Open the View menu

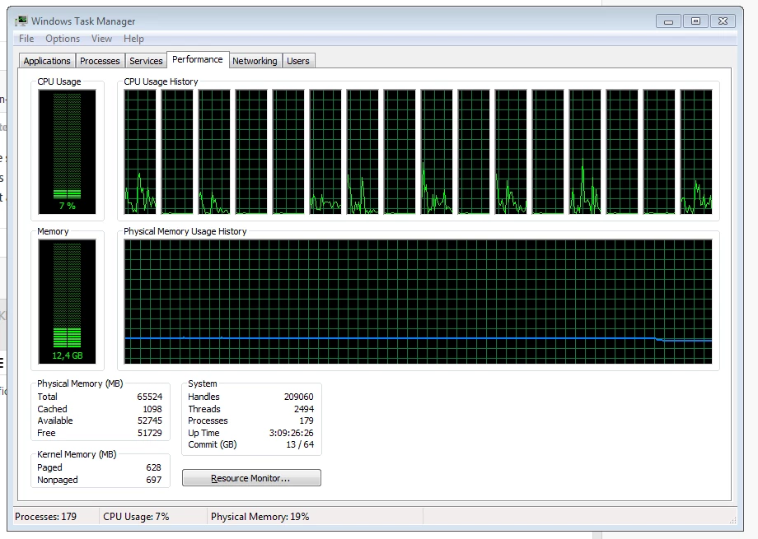(x=101, y=39)
